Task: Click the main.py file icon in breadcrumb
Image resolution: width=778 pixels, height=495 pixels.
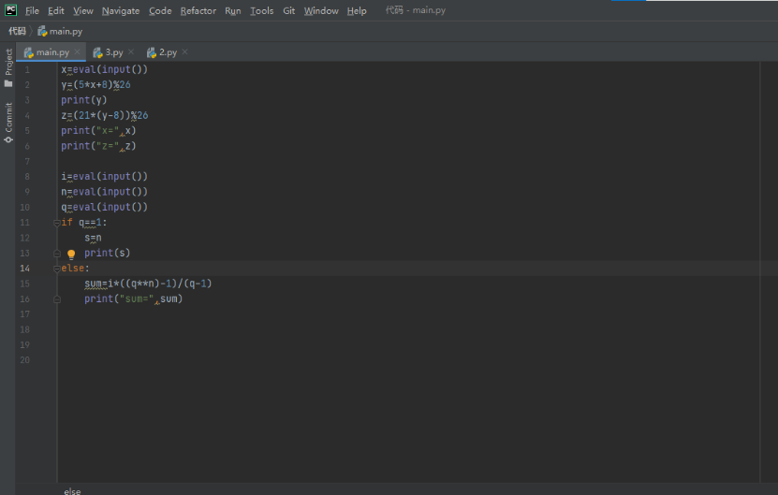Action: [x=43, y=31]
